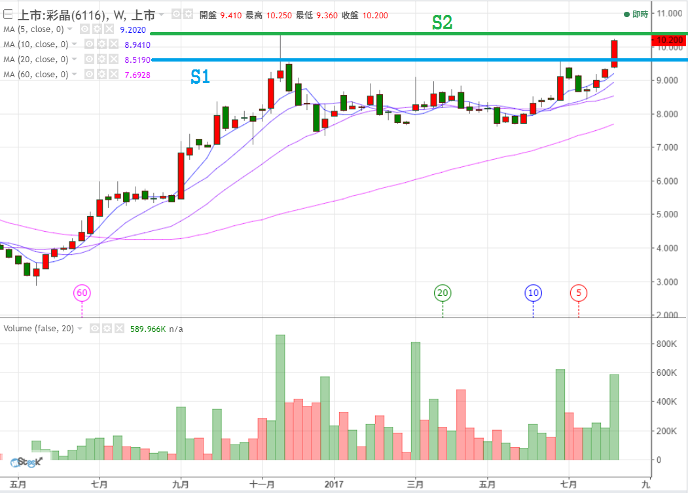Viewport: 688px width, 493px height.
Task: Hide MA 5 line via eye icon
Action: (84, 29)
